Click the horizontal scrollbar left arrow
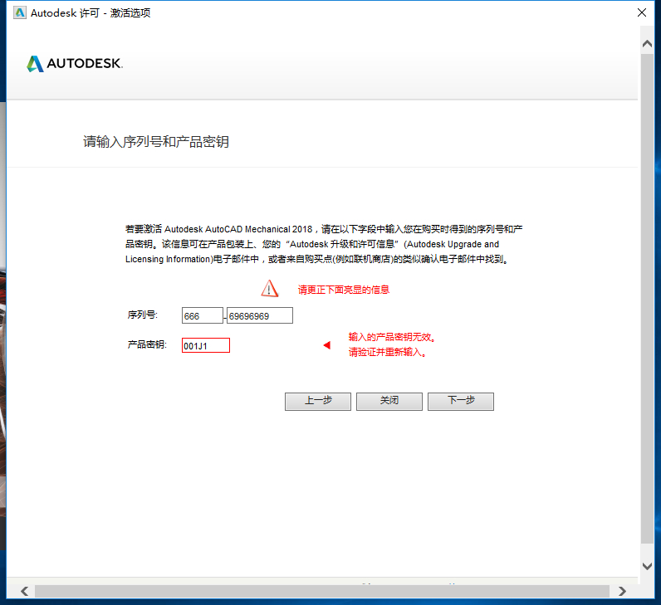 (x=24, y=591)
